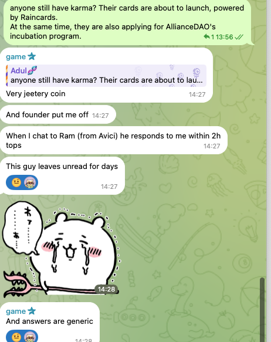
Task: Jump to the quoted Adul message preview
Action: click(106, 76)
